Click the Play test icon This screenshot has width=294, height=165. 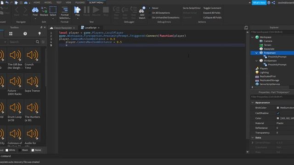click(77, 10)
